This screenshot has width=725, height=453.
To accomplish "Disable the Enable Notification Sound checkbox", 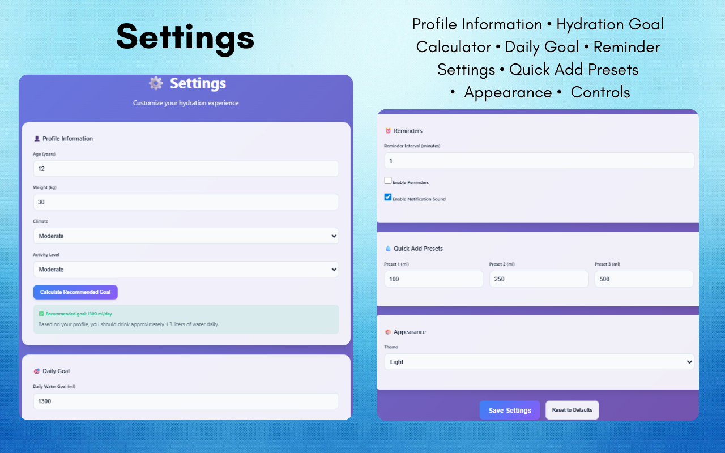I will 388,196.
